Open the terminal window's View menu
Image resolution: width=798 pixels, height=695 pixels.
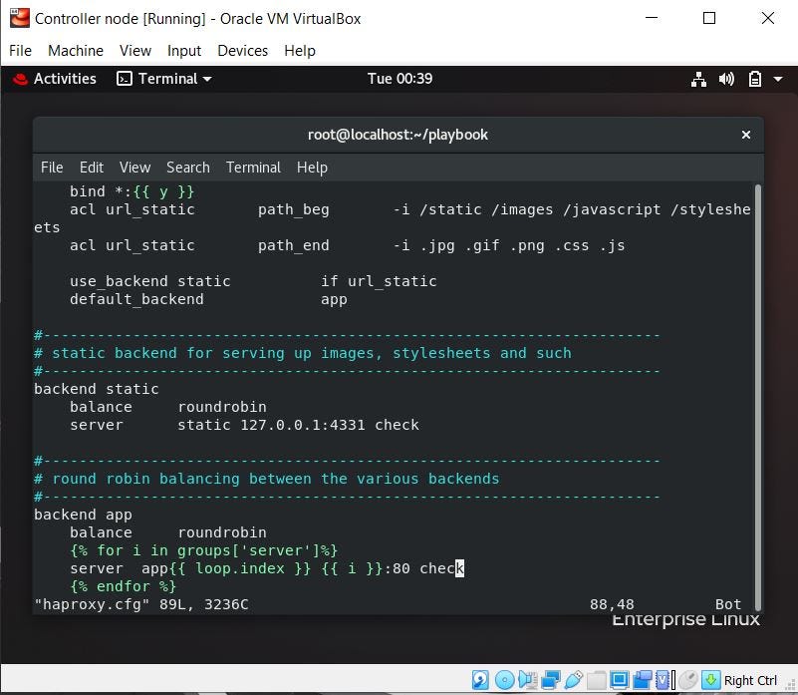134,168
